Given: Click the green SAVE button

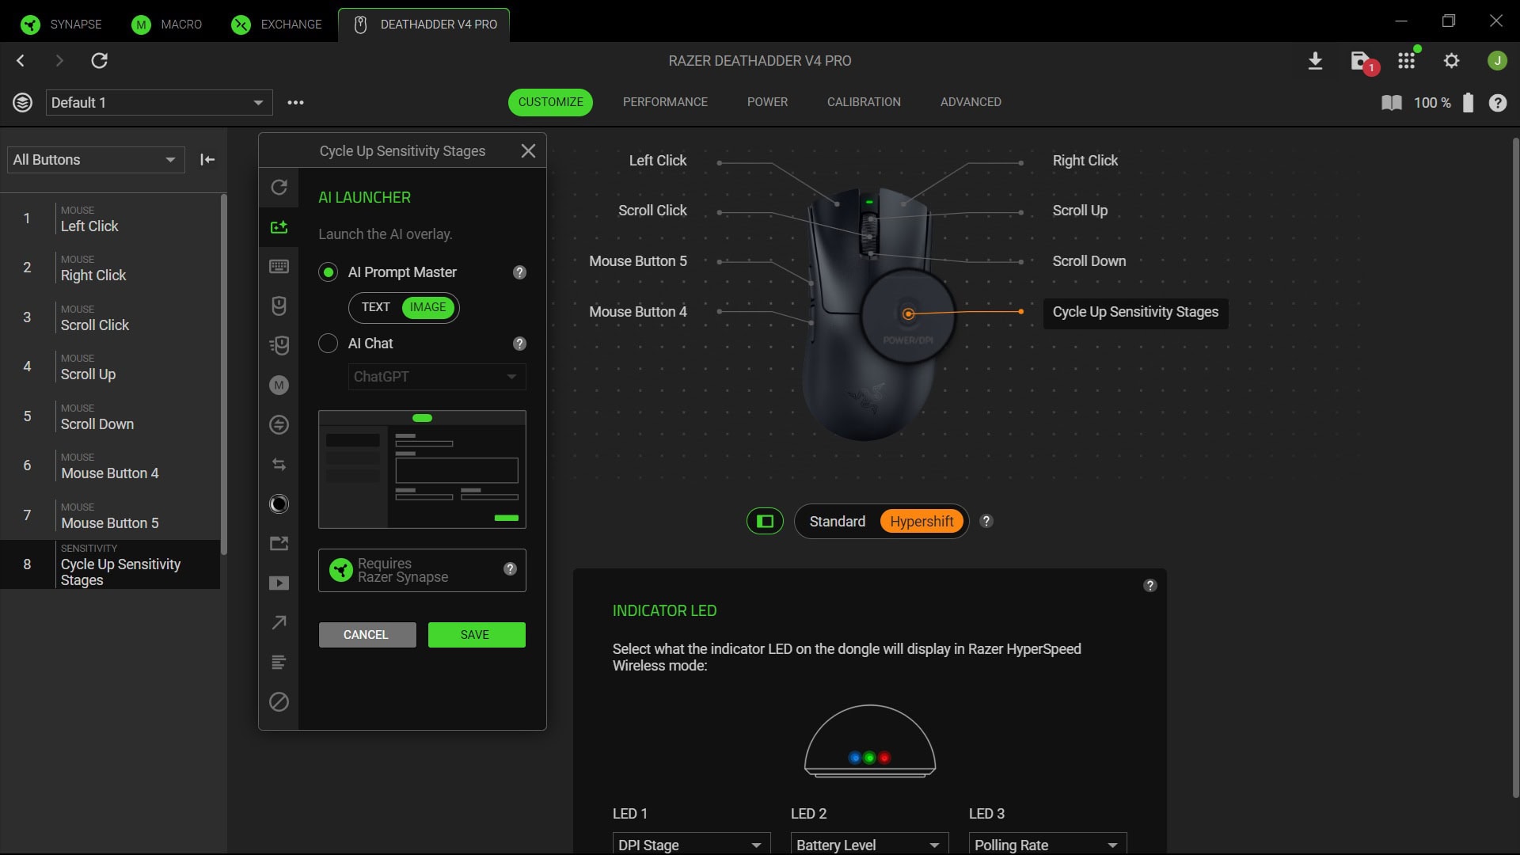Looking at the screenshot, I should pos(477,635).
